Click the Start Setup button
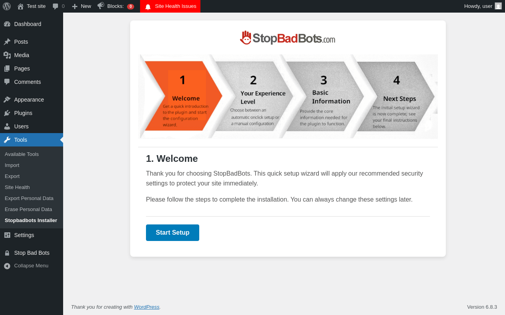Screen dimensions: 505x315 (172, 233)
